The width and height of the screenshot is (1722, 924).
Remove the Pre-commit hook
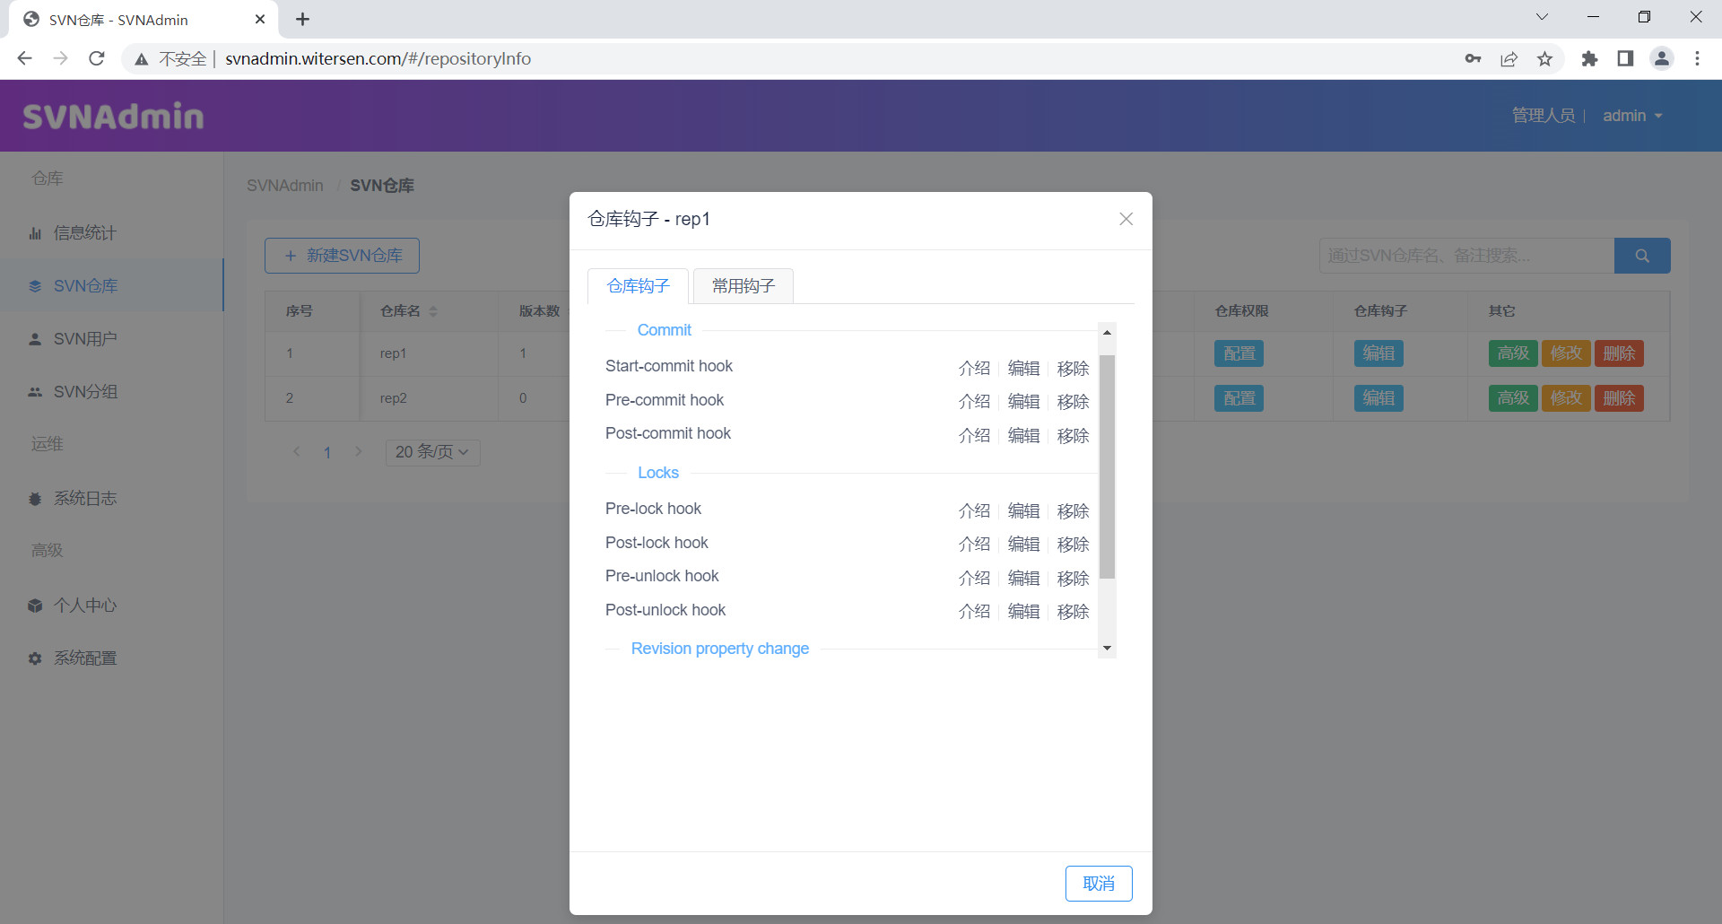pyautogui.click(x=1073, y=401)
